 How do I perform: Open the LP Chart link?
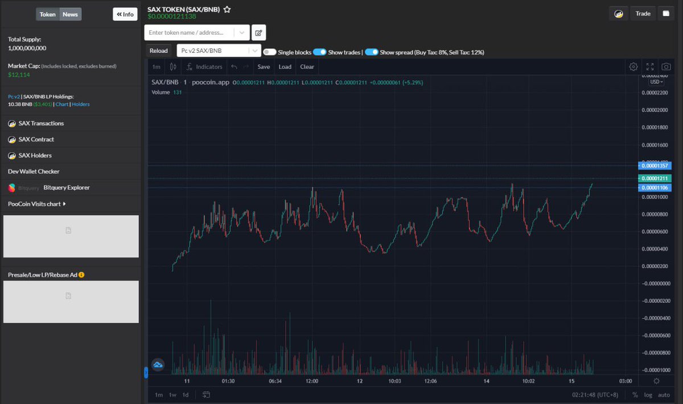[x=62, y=104]
